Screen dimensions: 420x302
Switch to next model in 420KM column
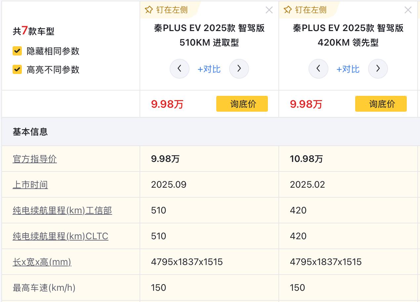pyautogui.click(x=378, y=69)
